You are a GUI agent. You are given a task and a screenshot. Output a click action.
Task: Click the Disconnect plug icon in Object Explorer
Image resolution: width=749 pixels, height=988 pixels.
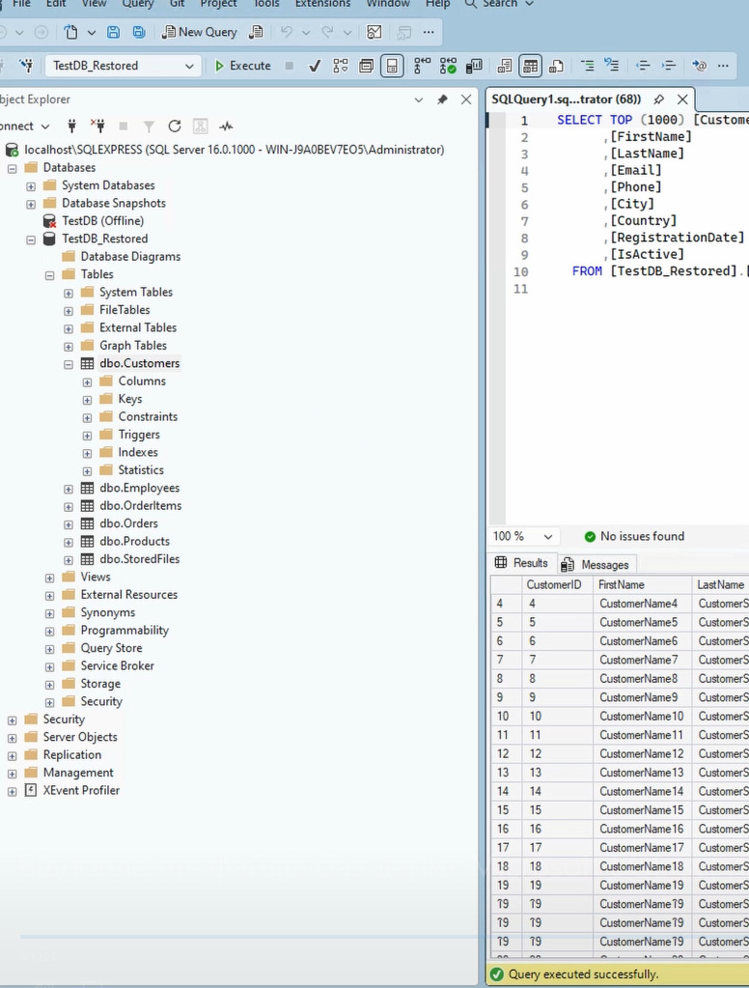pos(97,126)
